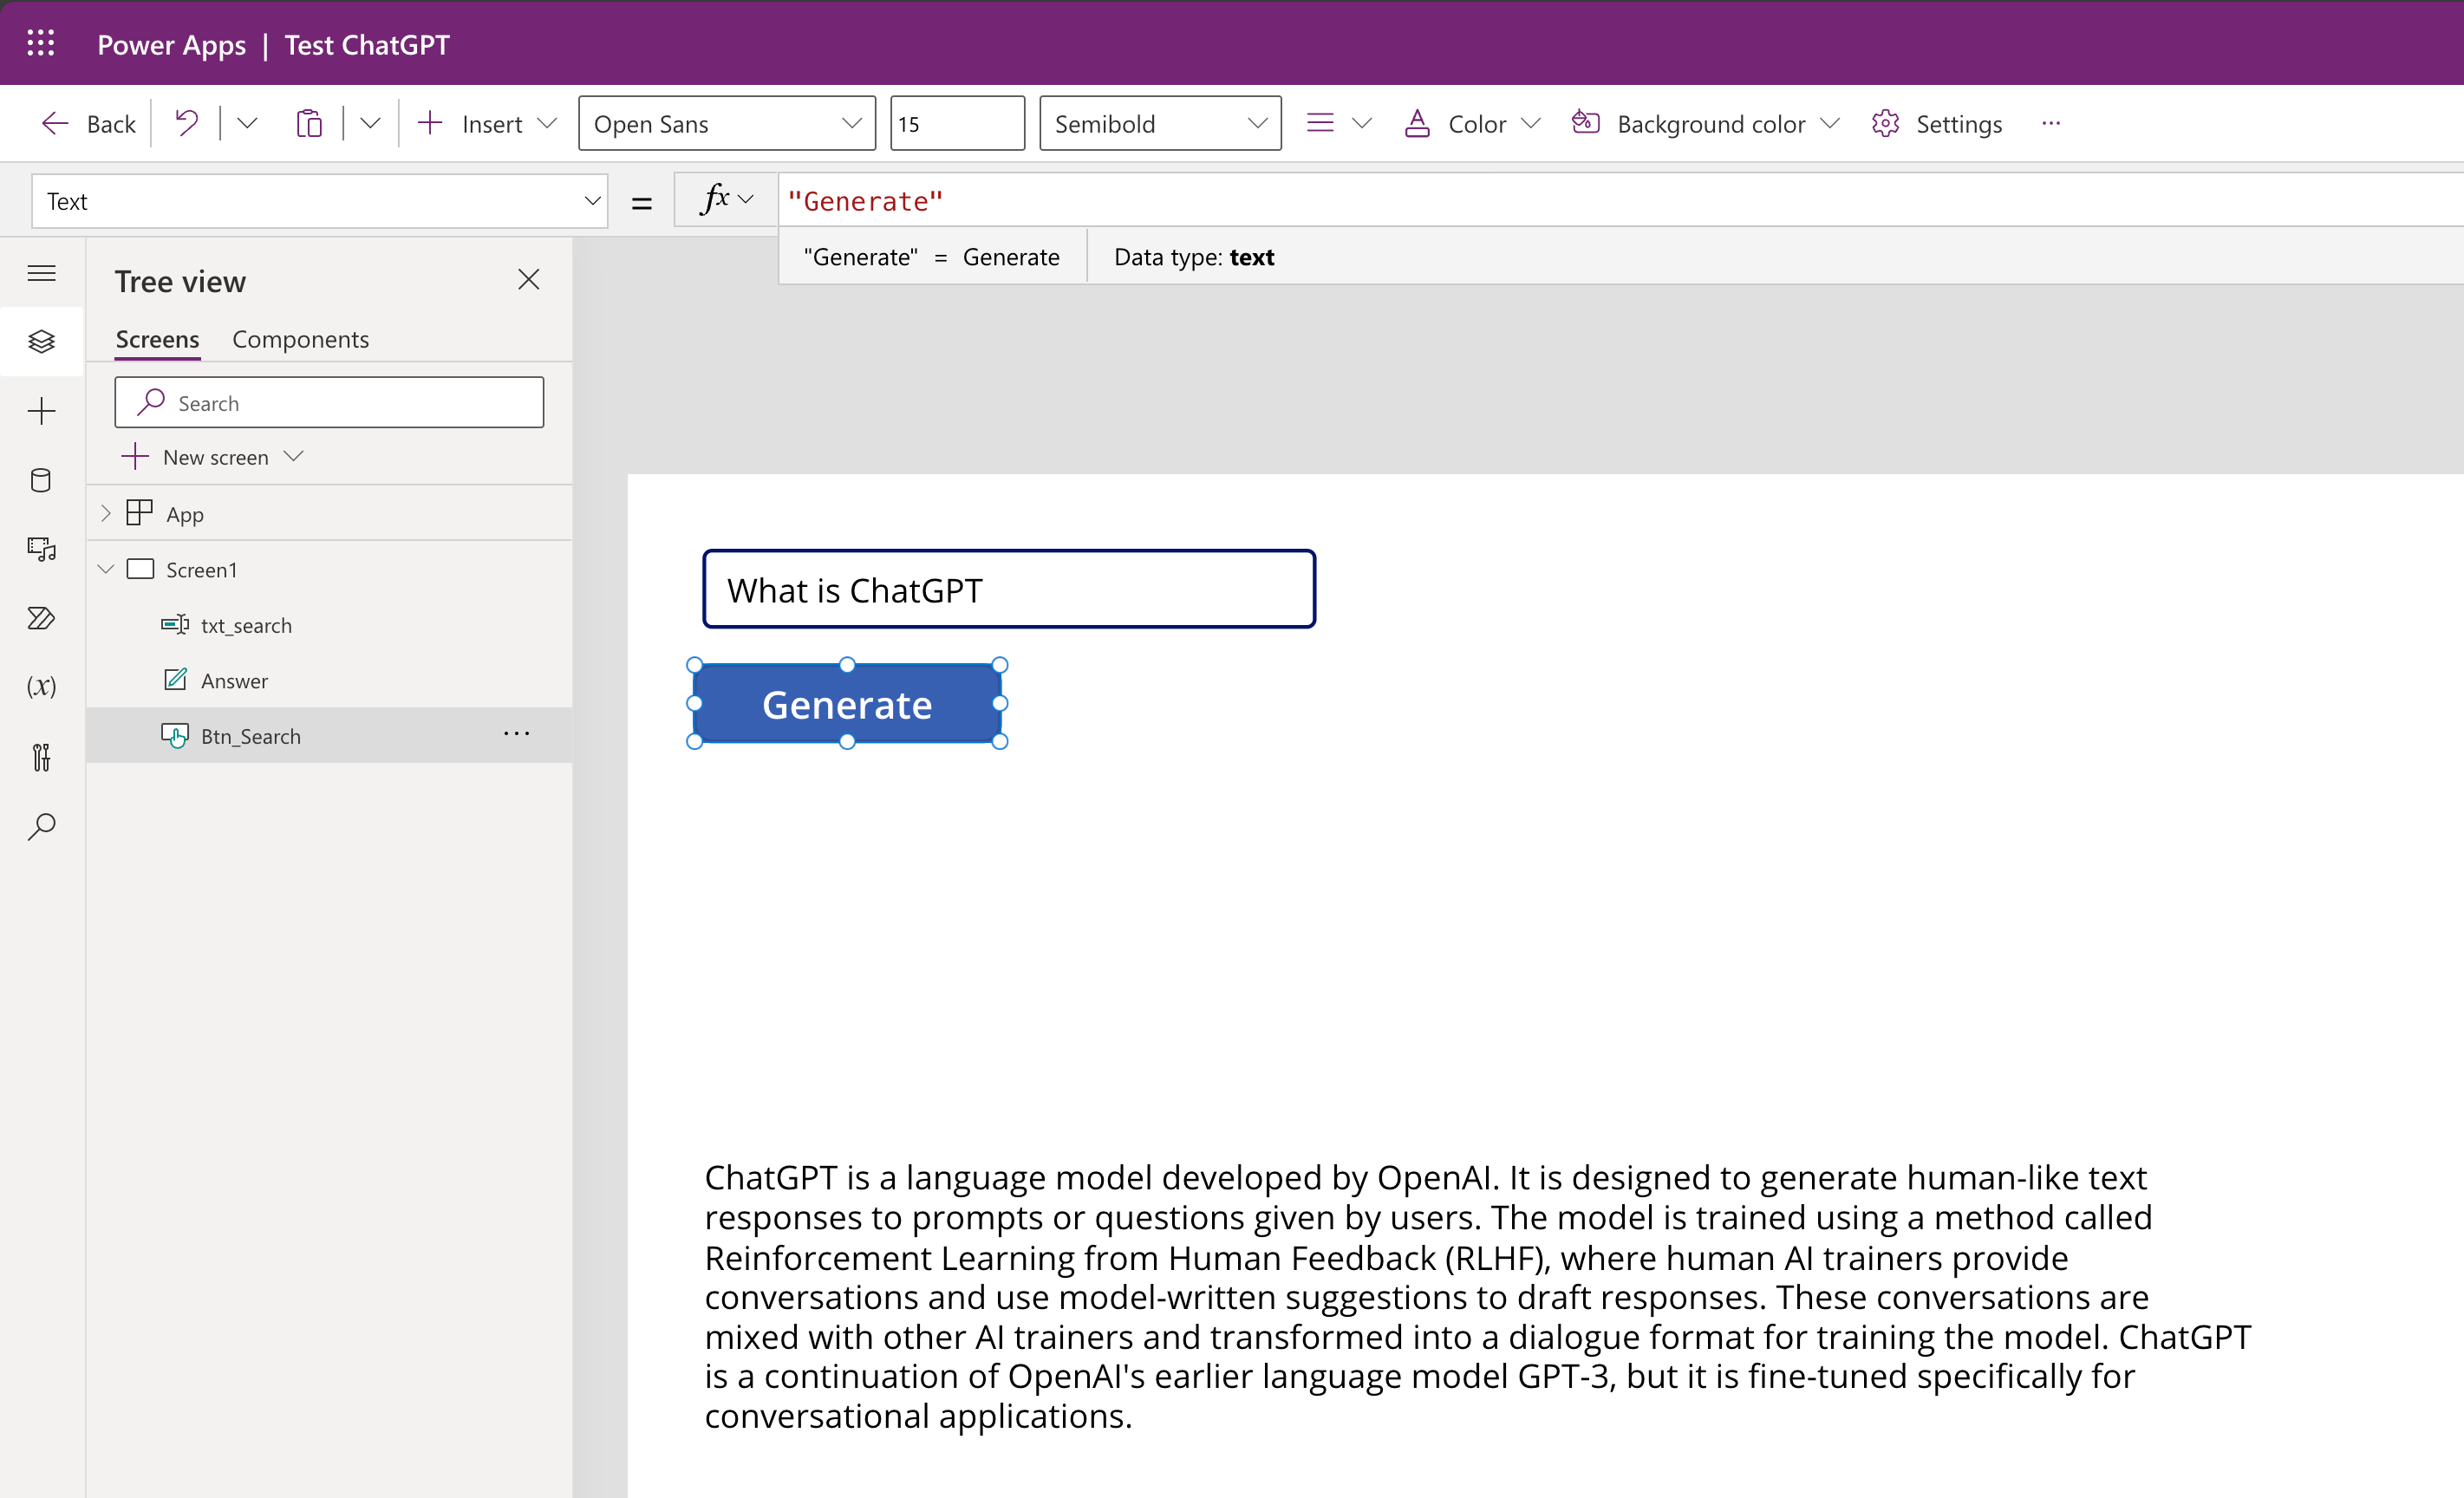Open the Media pane icon
2464x1498 pixels.
point(41,549)
